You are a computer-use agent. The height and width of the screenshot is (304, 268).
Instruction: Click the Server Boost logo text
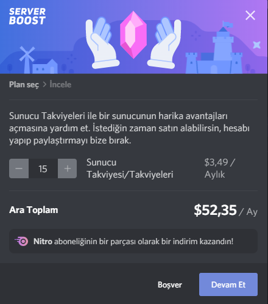tap(27, 16)
